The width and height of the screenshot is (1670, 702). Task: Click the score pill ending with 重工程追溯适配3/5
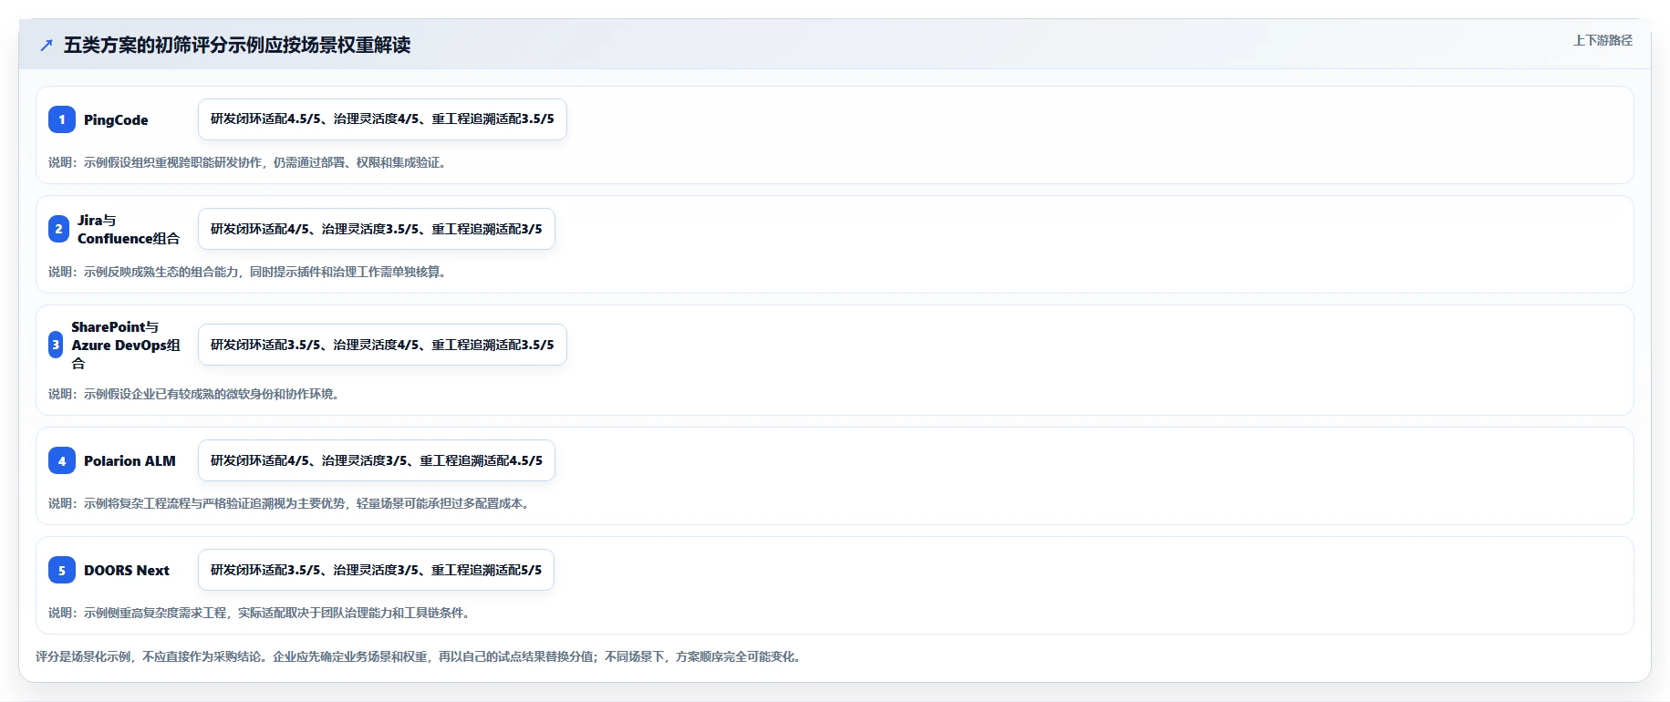[x=377, y=229]
